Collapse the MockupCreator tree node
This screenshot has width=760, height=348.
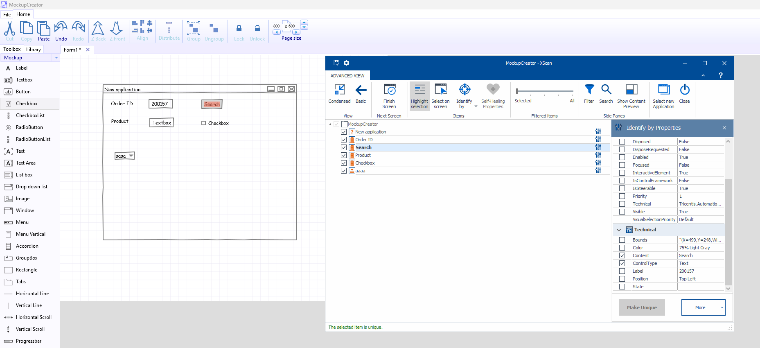click(x=330, y=124)
